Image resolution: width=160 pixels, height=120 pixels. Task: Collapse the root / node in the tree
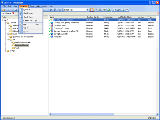[2, 20]
